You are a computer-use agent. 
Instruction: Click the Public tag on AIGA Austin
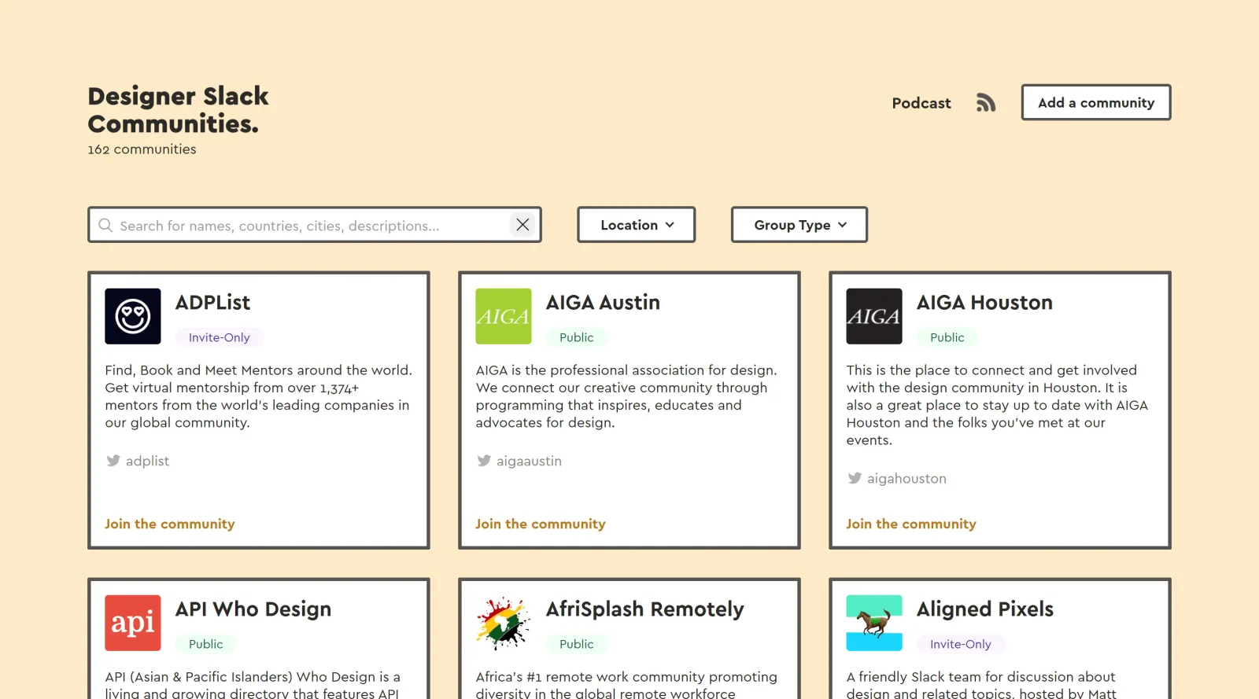tap(577, 337)
